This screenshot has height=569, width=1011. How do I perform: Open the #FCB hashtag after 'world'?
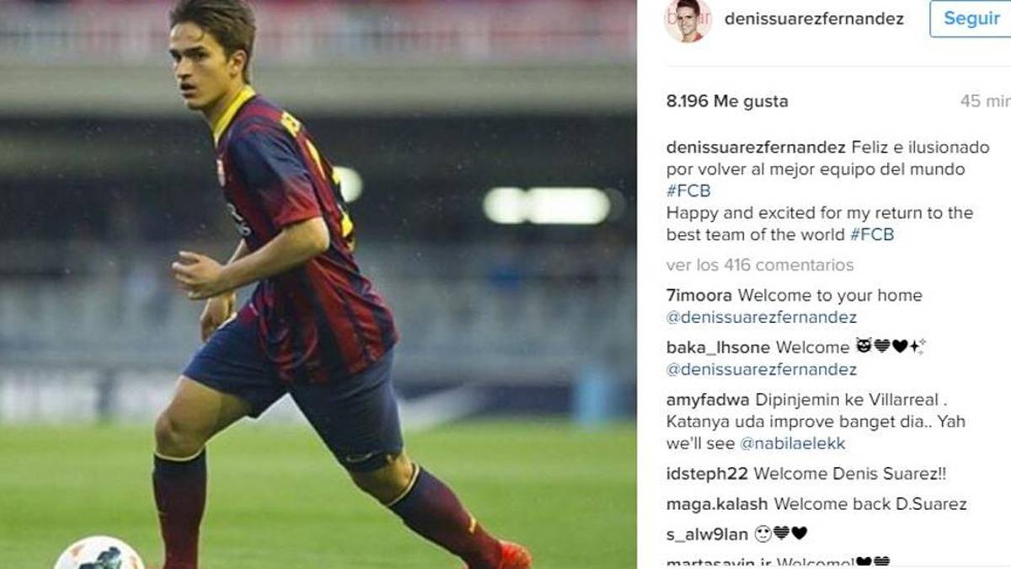871,235
